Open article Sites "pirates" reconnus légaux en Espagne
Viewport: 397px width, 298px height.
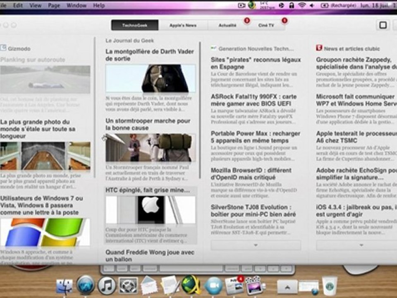coord(256,63)
